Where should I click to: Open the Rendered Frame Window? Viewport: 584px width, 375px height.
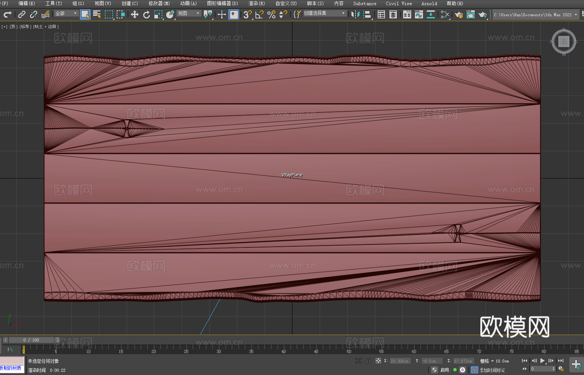pos(471,14)
